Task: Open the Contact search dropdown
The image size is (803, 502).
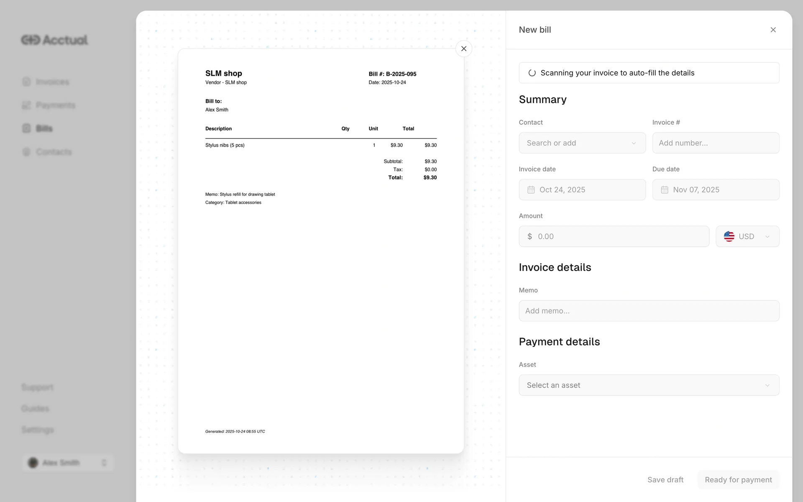Action: (x=582, y=143)
